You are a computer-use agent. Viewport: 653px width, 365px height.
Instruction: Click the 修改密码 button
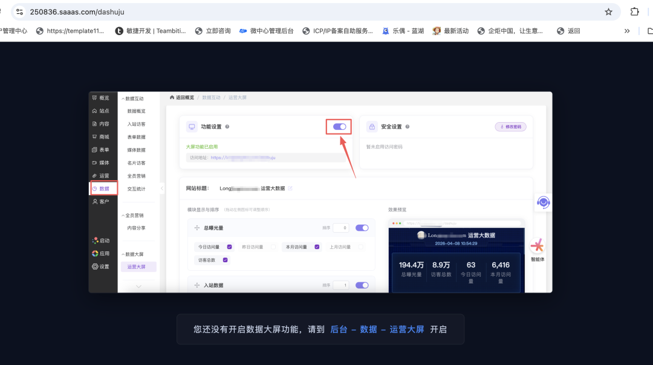(x=510, y=126)
